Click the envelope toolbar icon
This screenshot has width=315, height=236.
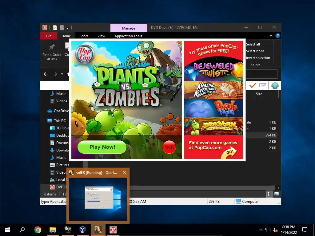tap(263, 85)
